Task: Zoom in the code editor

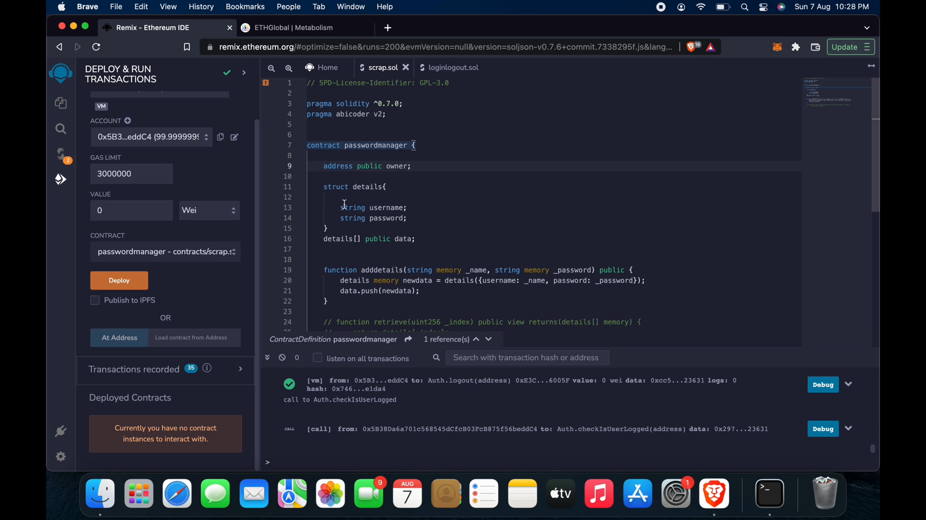Action: pos(289,69)
